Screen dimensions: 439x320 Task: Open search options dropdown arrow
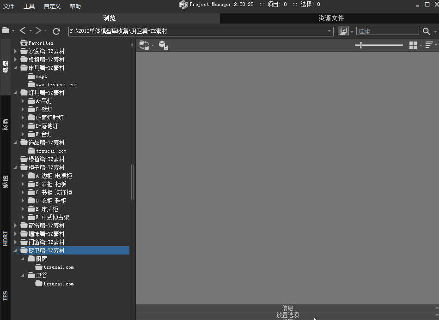435,31
